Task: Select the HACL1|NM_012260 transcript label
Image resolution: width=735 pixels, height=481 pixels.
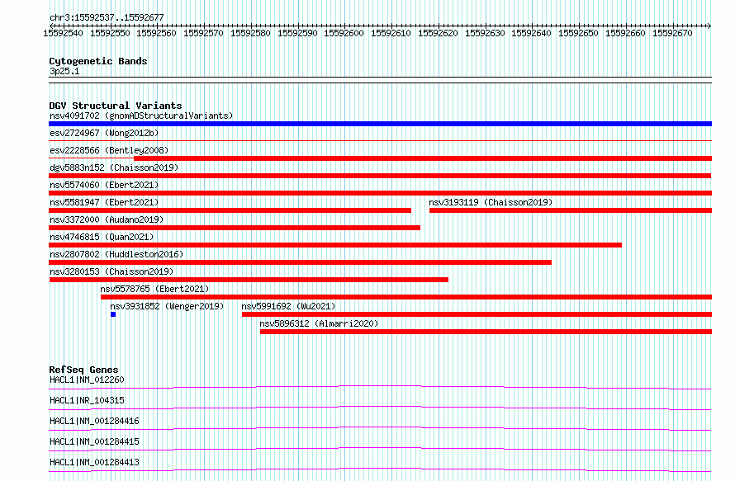Action: pyautogui.click(x=87, y=380)
